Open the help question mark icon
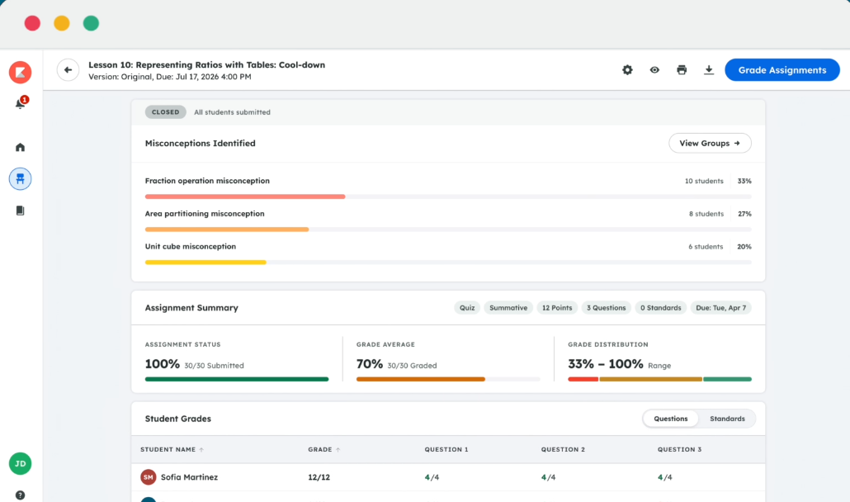The height and width of the screenshot is (502, 850). pos(20,495)
